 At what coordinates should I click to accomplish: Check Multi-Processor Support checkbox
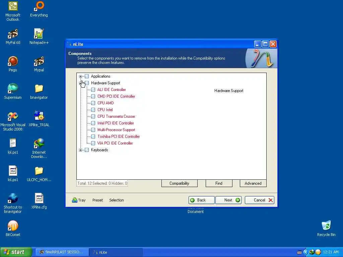93,130
